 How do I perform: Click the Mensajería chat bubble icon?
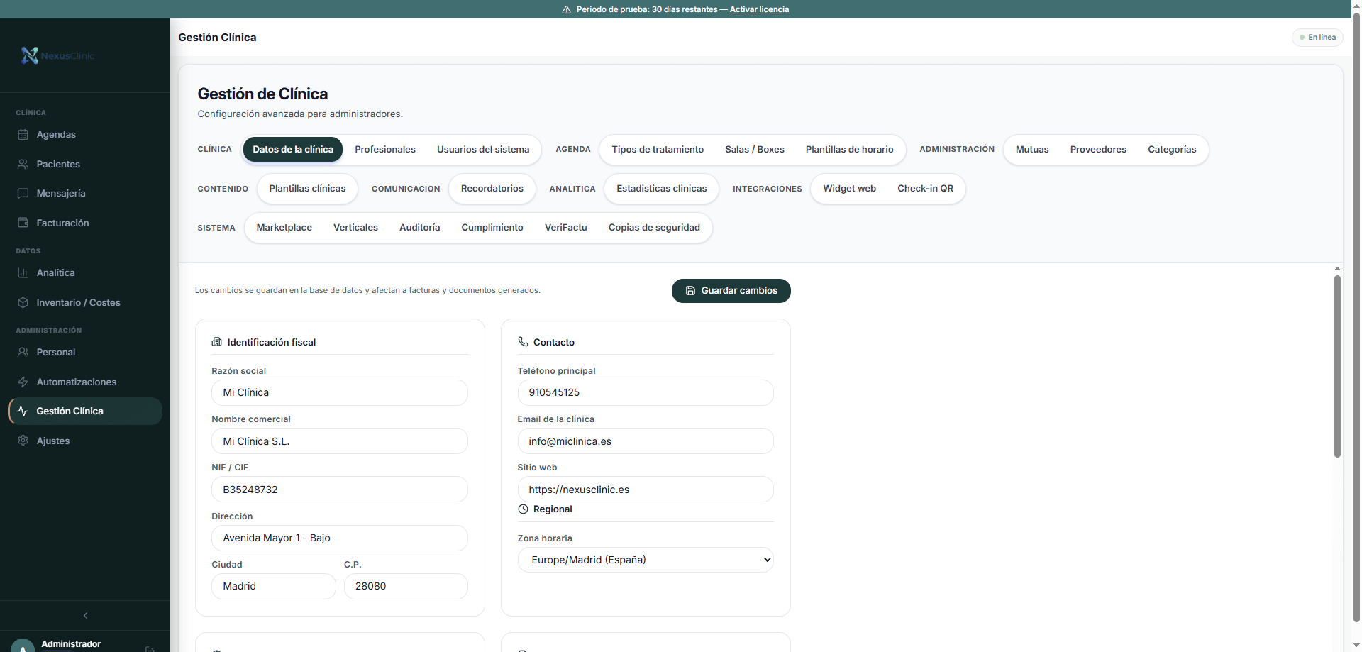pos(23,193)
